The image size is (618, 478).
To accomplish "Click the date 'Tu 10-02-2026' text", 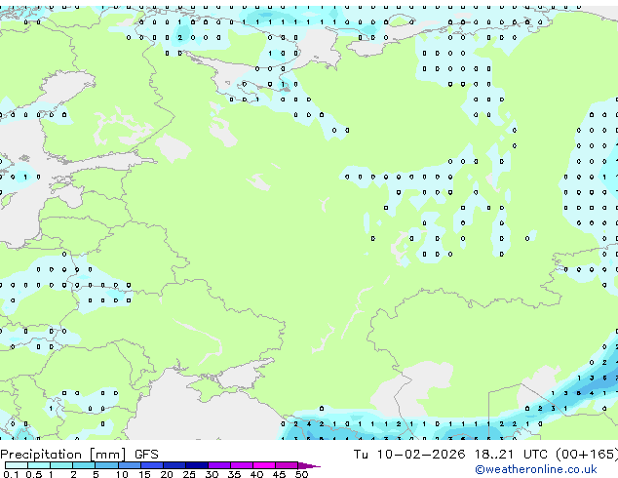I will [409, 455].
